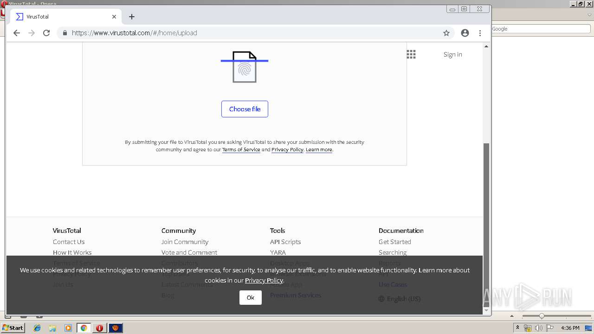Click the dark blue app icon in taskbar
The height and width of the screenshot is (334, 594).
click(x=116, y=328)
